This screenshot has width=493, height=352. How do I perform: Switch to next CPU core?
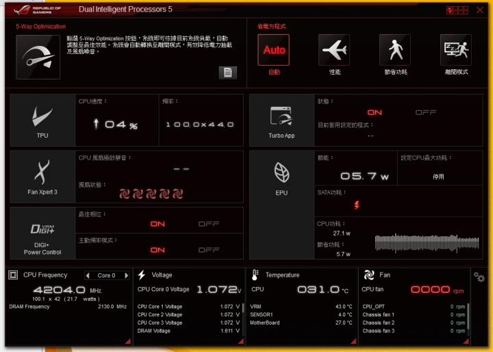(127, 275)
